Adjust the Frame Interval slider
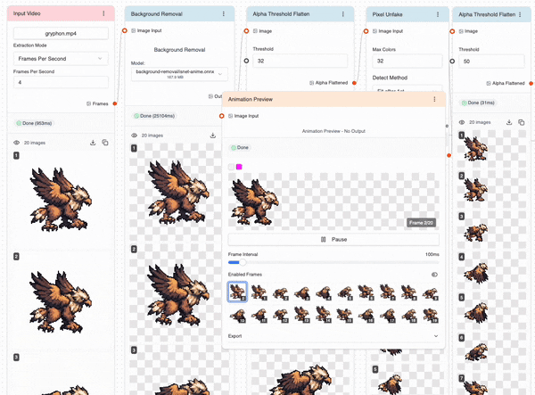Viewport: 535px width, 395px height. [x=243, y=262]
